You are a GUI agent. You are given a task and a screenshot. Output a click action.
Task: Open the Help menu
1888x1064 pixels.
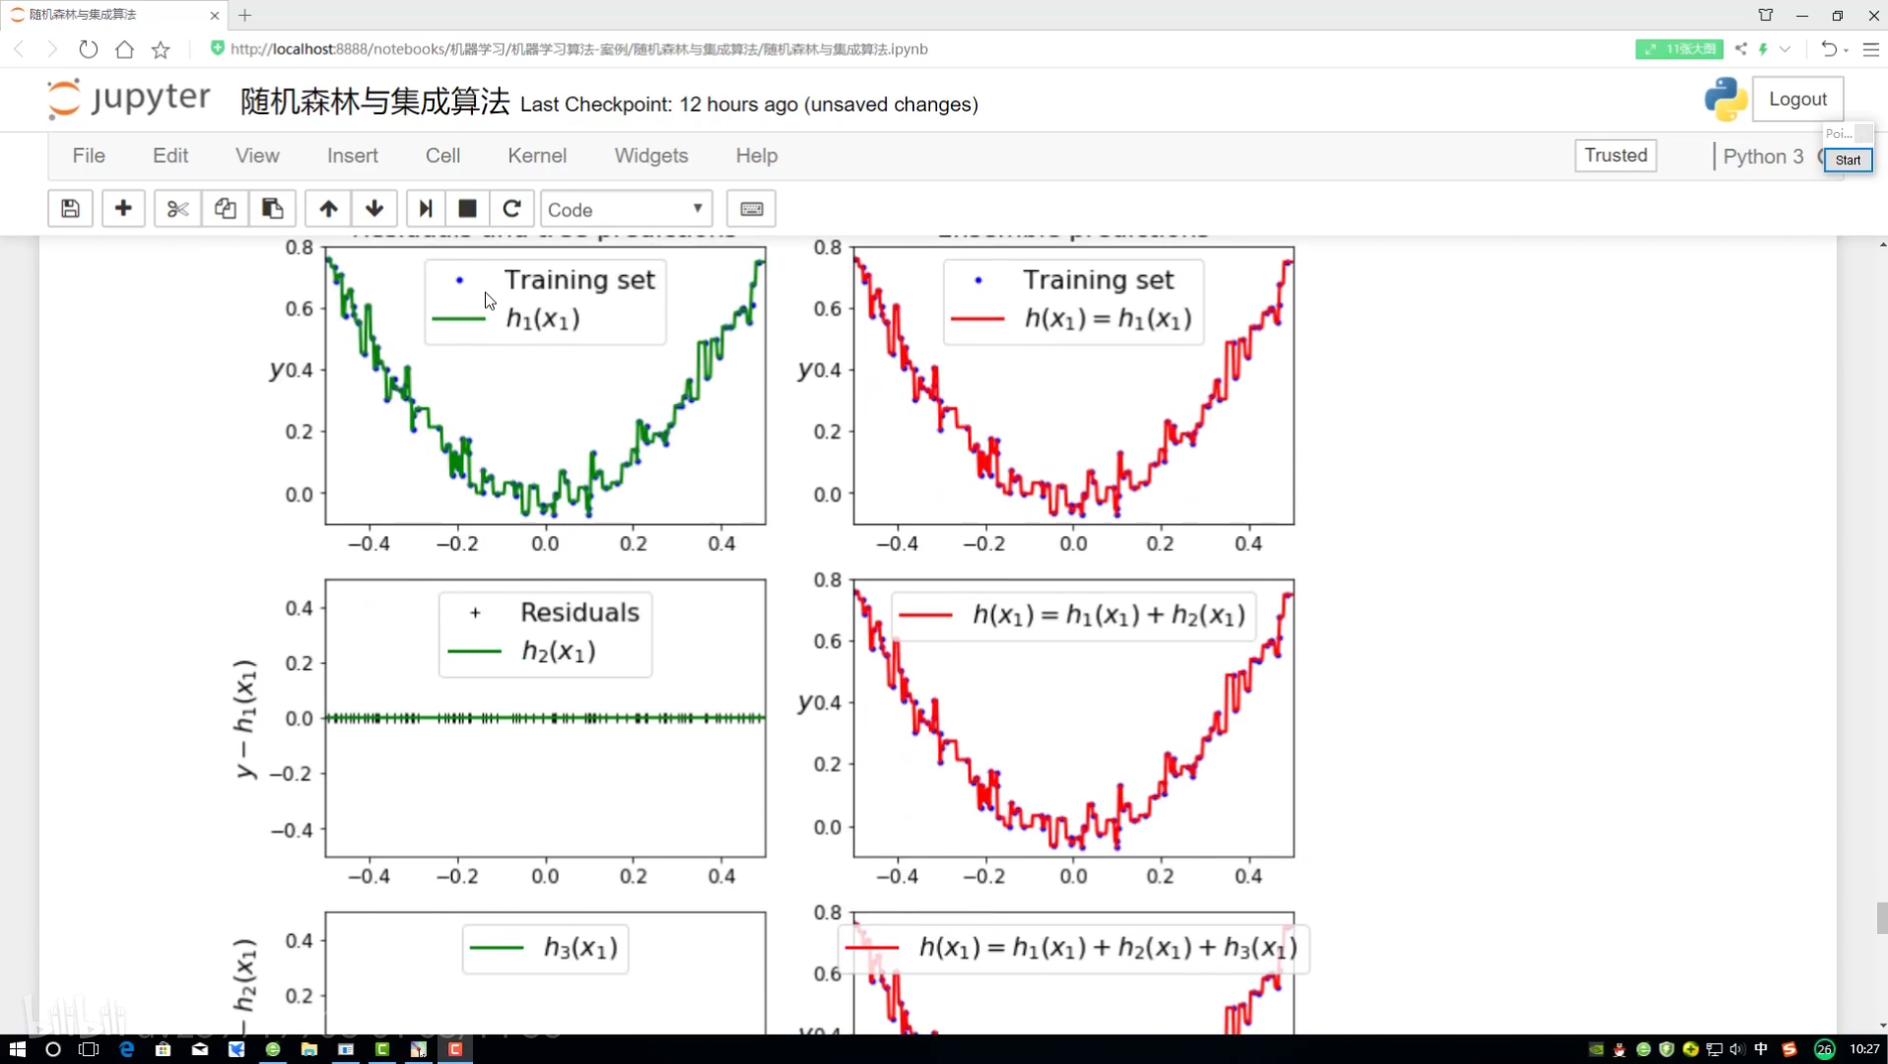[x=757, y=156]
